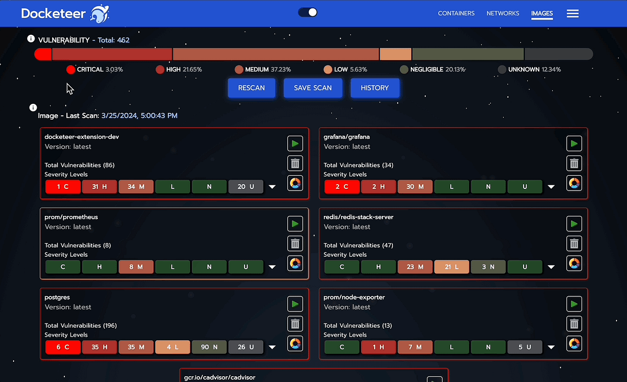The height and width of the screenshot is (382, 627).
Task: Run the docketeer-extension-dev image with play icon
Action: pos(295,144)
